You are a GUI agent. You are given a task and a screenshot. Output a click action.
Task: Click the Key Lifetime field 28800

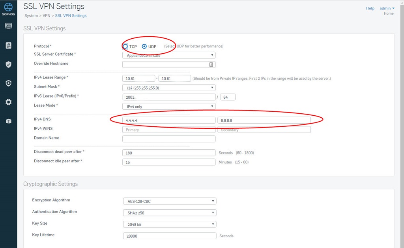pos(170,236)
